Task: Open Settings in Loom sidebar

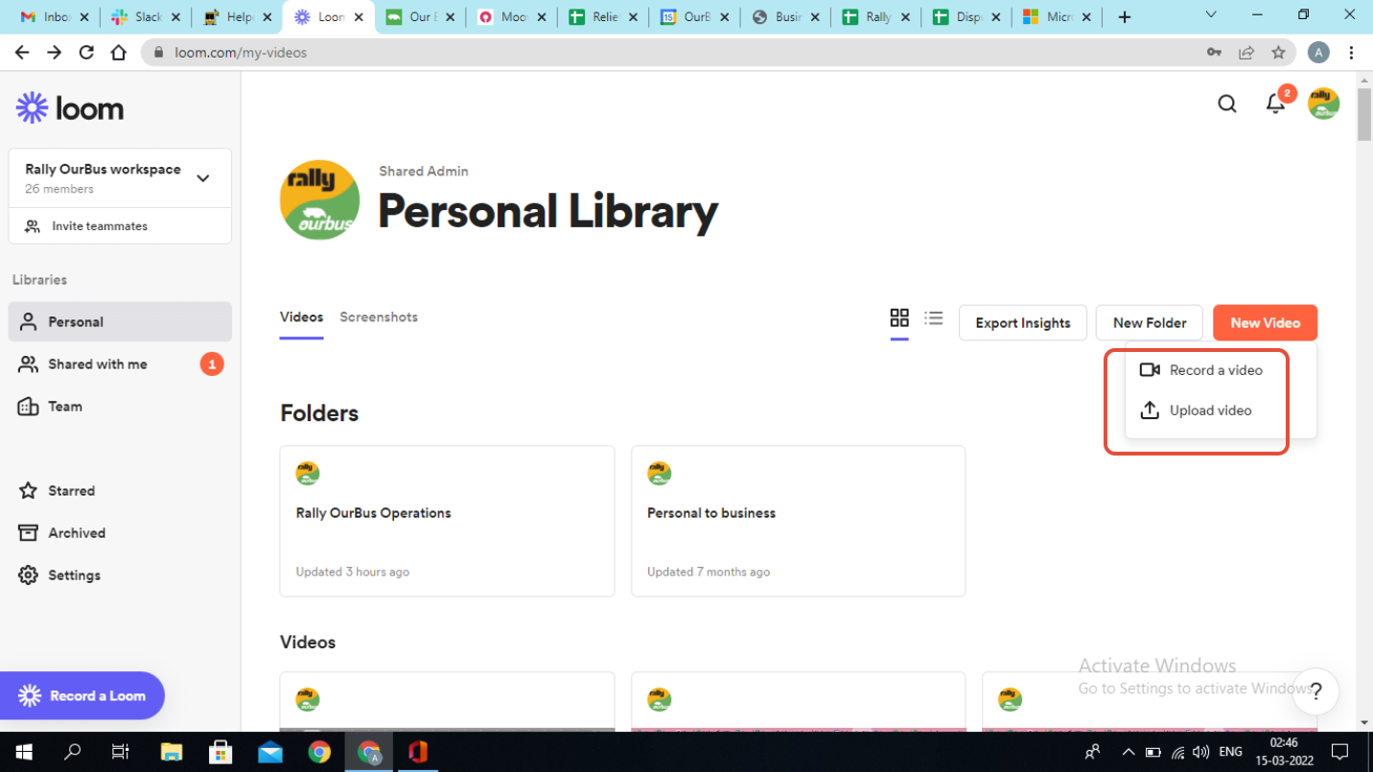Action: click(120, 575)
